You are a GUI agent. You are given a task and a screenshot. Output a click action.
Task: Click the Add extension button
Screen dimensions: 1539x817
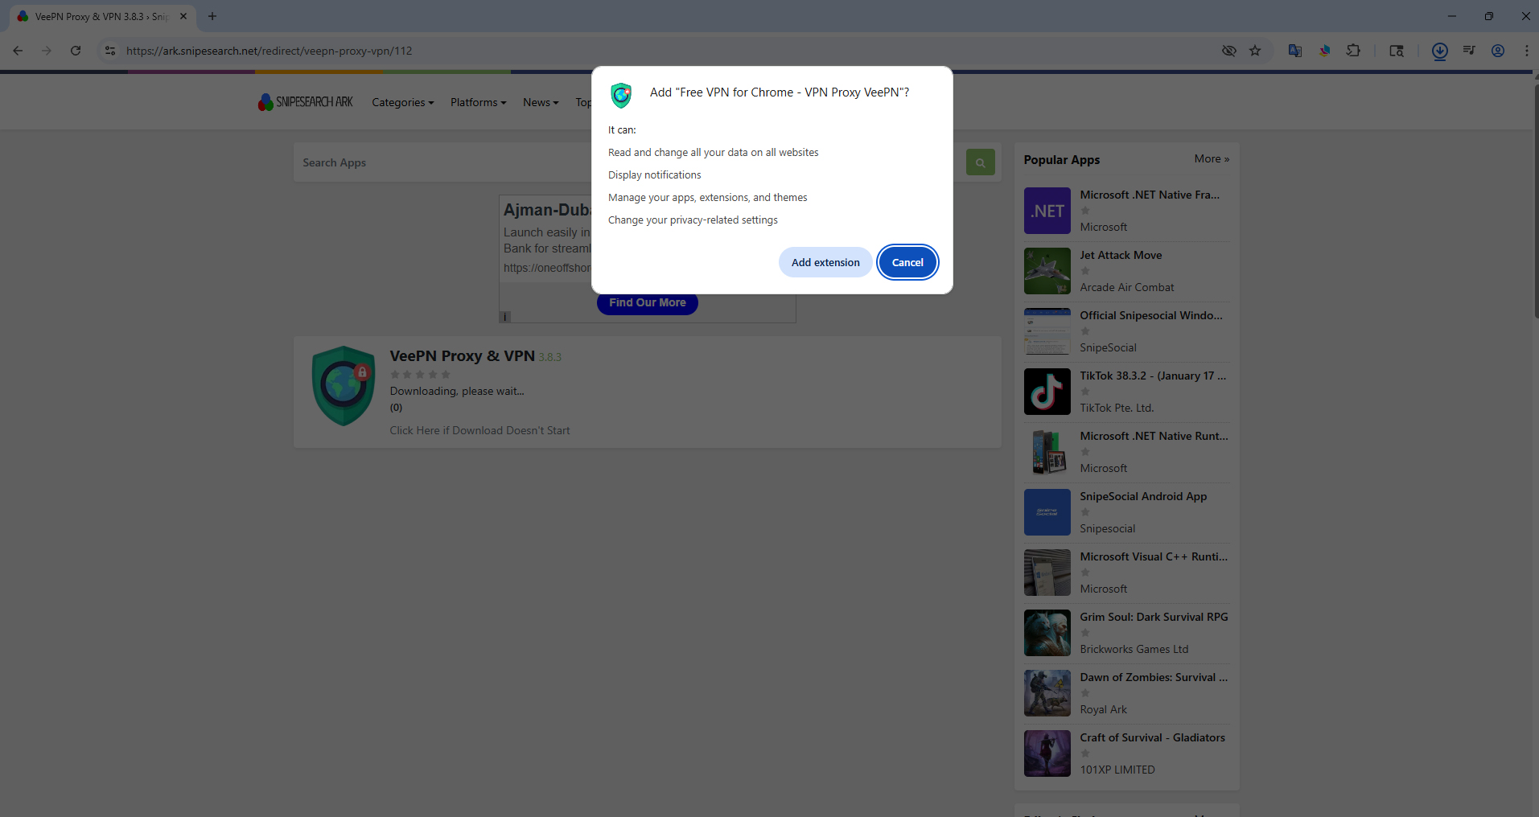825,262
